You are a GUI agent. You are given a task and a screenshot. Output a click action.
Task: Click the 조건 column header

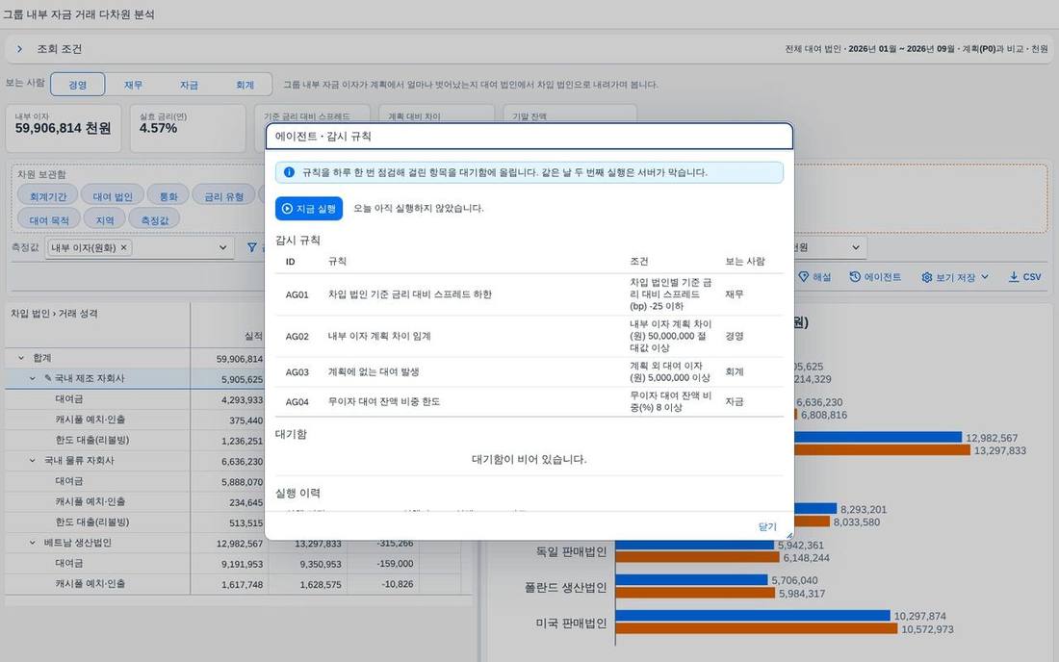tap(638, 261)
